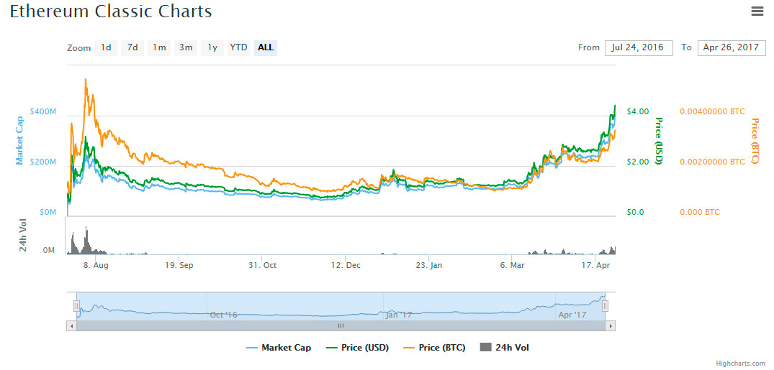Screen dimensions: 774x370
Task: Click the navigator right scroll arrow
Action: coord(611,325)
